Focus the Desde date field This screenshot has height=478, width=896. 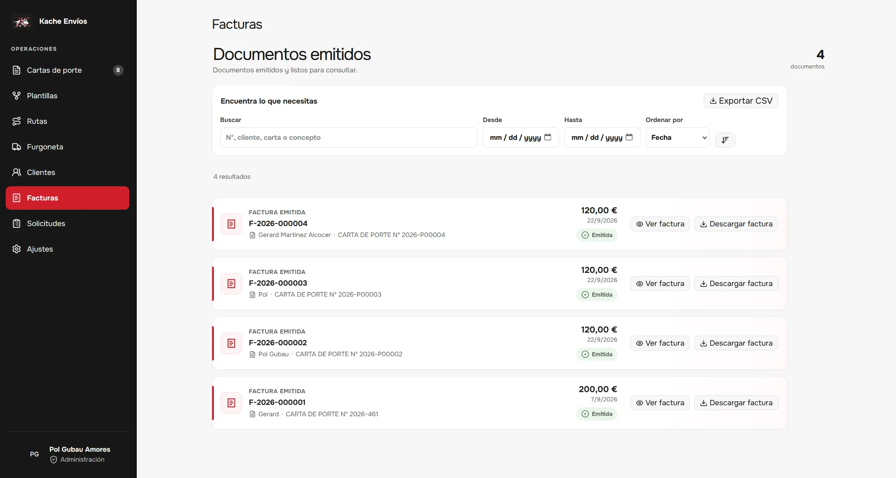coord(520,137)
